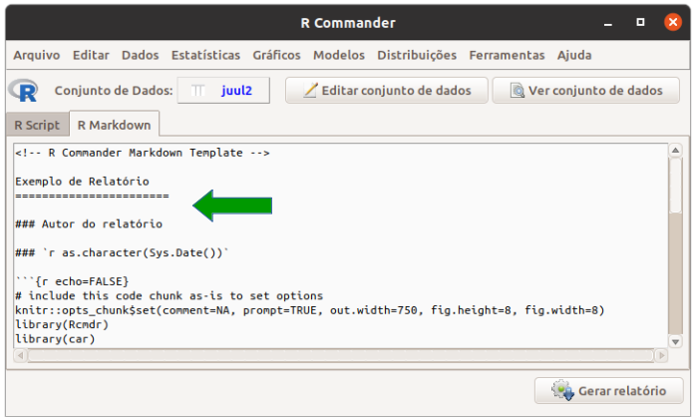Open the Gráficos menu
The image size is (693, 417).
point(276,55)
